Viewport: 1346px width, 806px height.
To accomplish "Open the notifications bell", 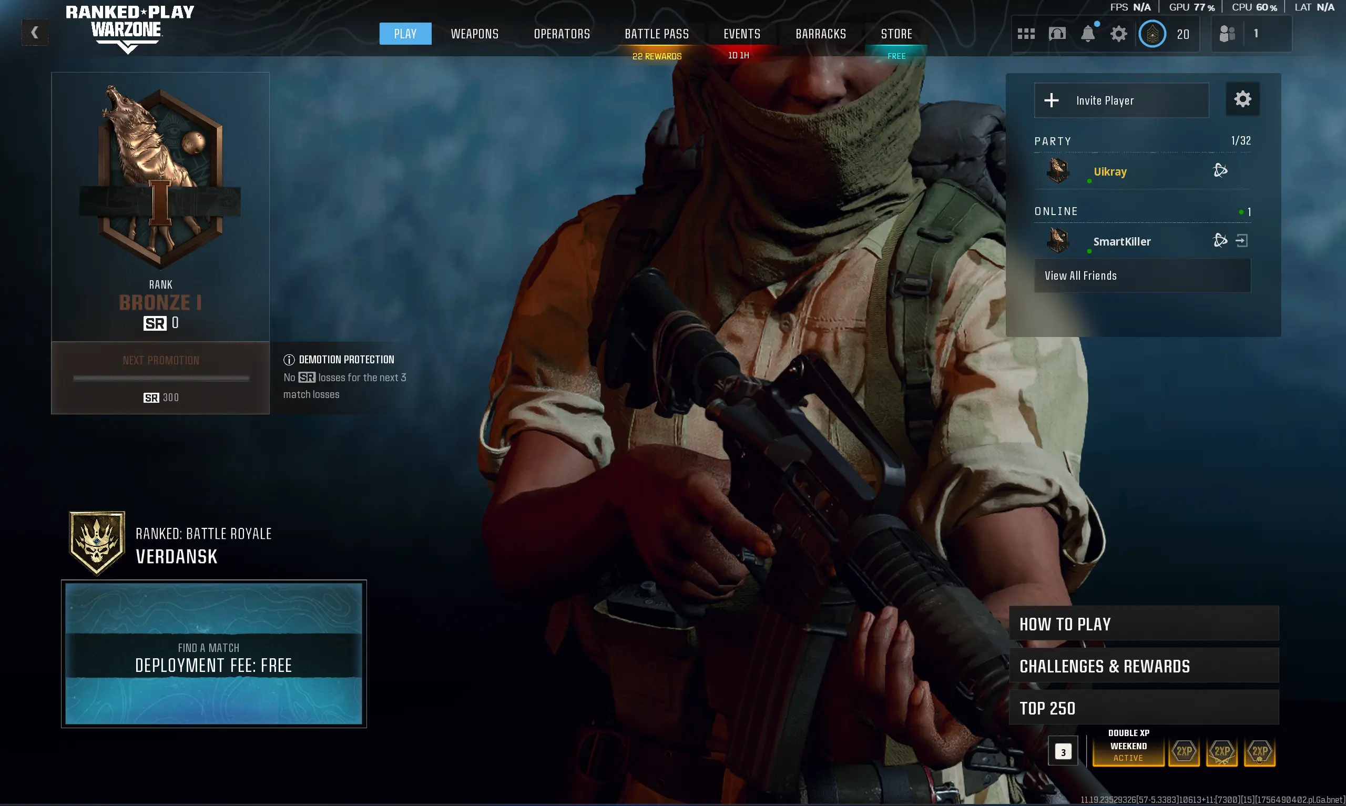I will 1087,34.
